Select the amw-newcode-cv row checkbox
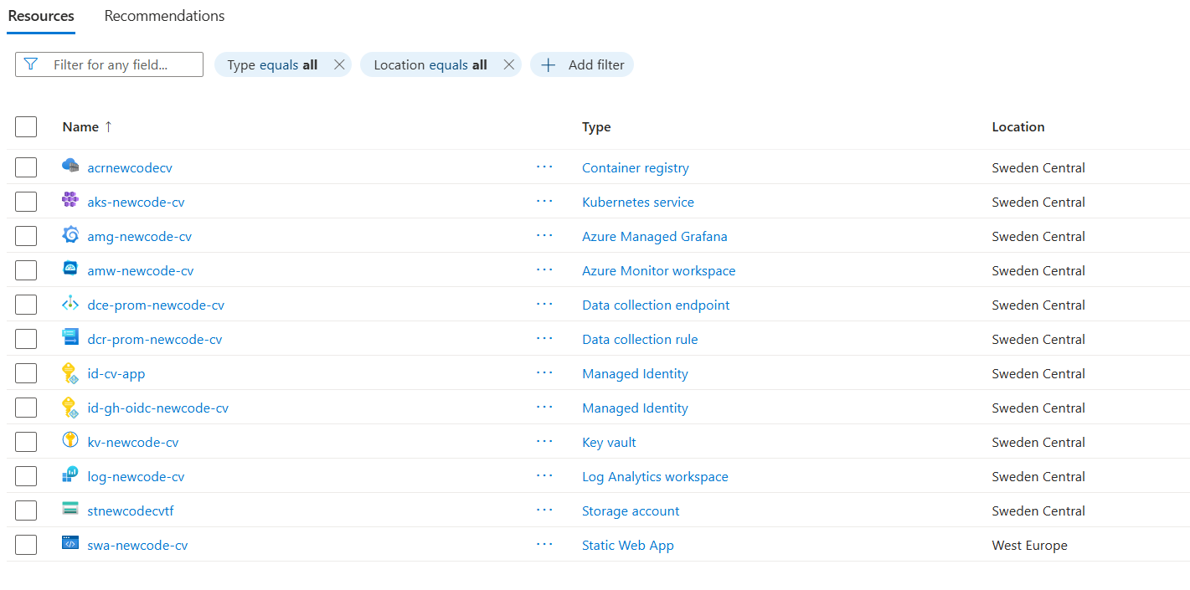 (26, 270)
